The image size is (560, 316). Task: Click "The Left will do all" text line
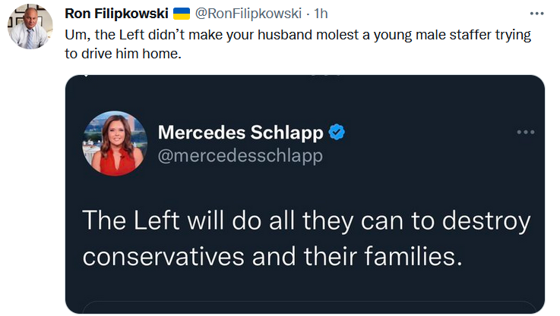pyautogui.click(x=304, y=221)
